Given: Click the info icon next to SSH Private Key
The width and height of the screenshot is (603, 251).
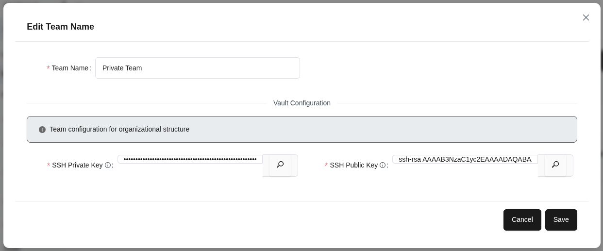Looking at the screenshot, I should tap(108, 165).
